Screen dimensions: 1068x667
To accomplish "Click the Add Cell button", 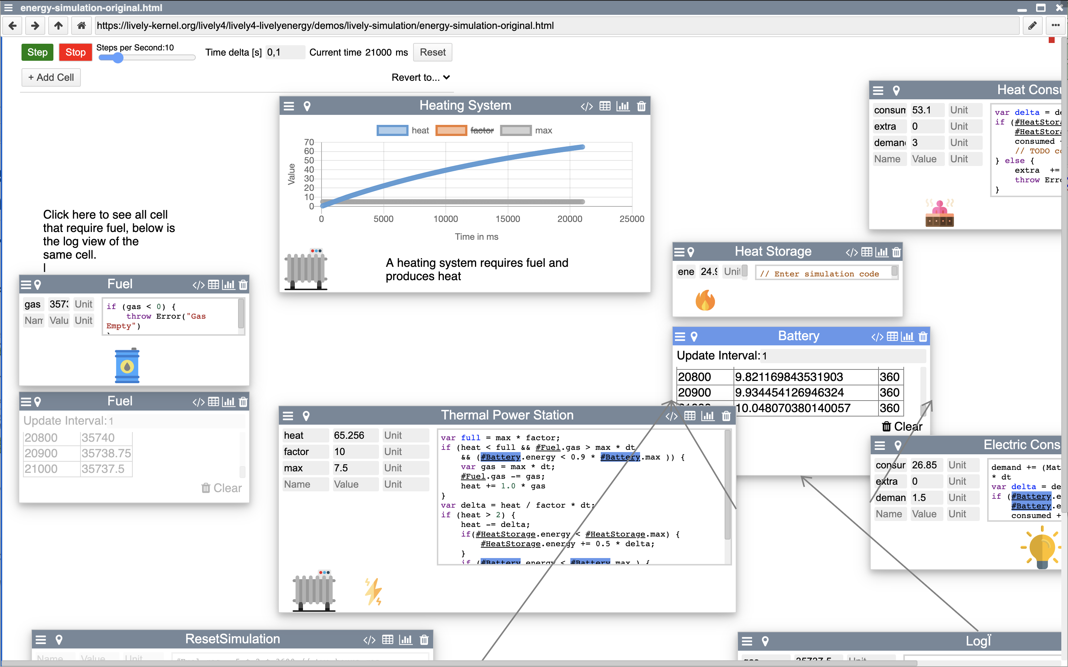I will pos(51,78).
